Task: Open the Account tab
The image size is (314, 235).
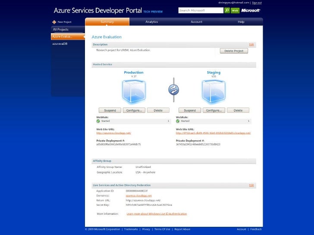Action: click(x=196, y=22)
